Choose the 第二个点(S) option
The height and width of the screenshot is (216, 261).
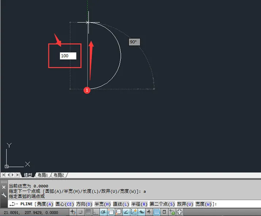(162, 204)
